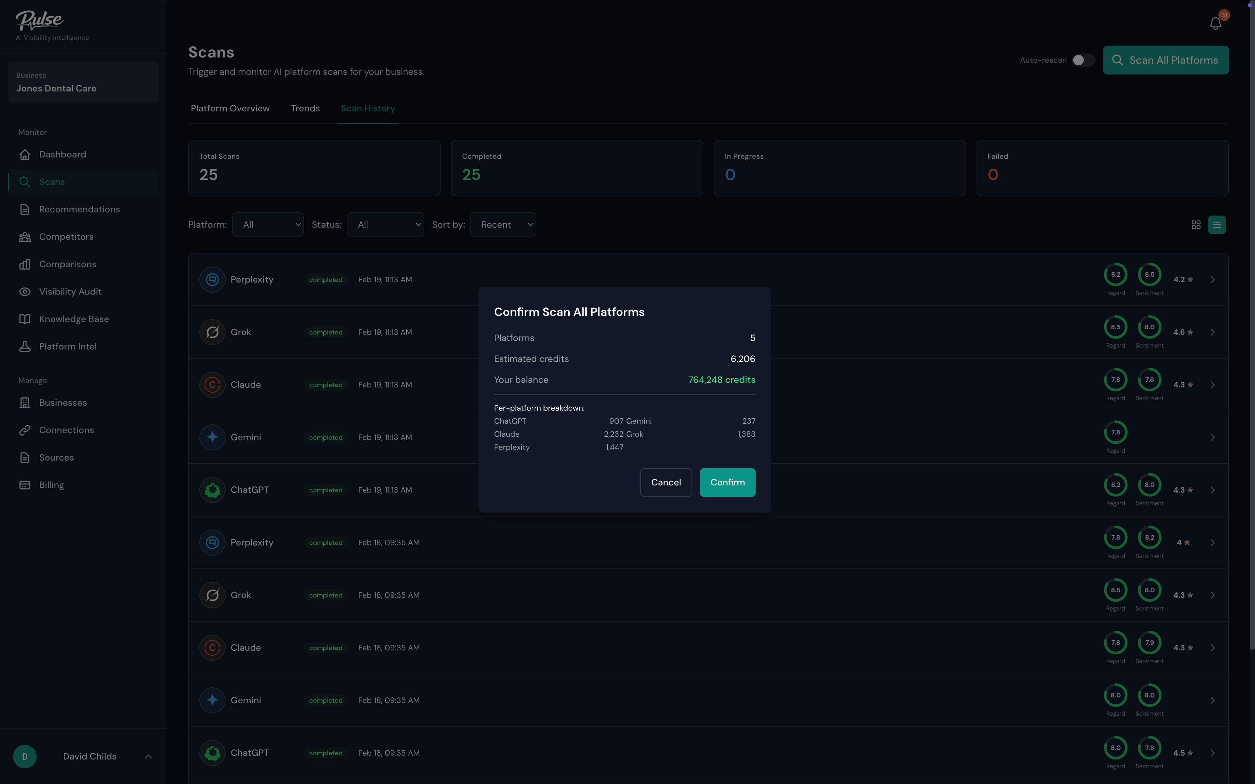Open Competitors from the sidebar

(x=66, y=237)
